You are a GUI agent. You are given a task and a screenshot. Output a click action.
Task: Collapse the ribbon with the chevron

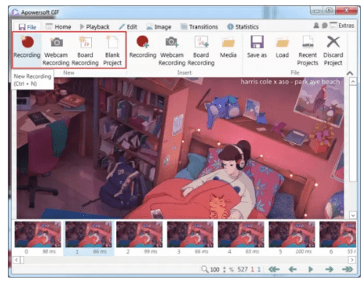coord(350,73)
